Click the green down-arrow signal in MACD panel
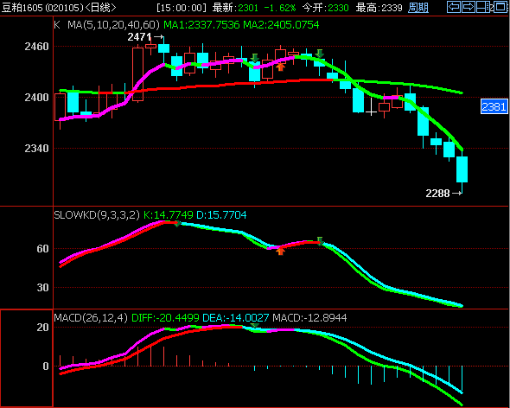The image size is (510, 408). point(255,326)
